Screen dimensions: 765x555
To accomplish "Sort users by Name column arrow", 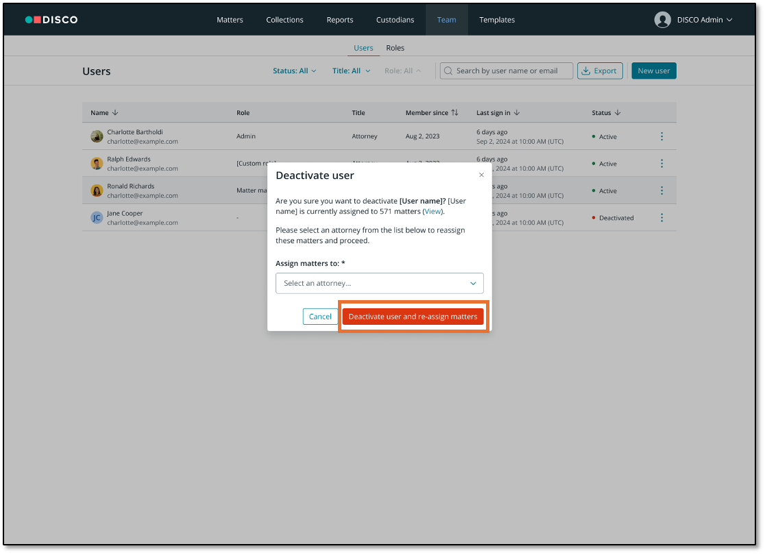I will [115, 113].
